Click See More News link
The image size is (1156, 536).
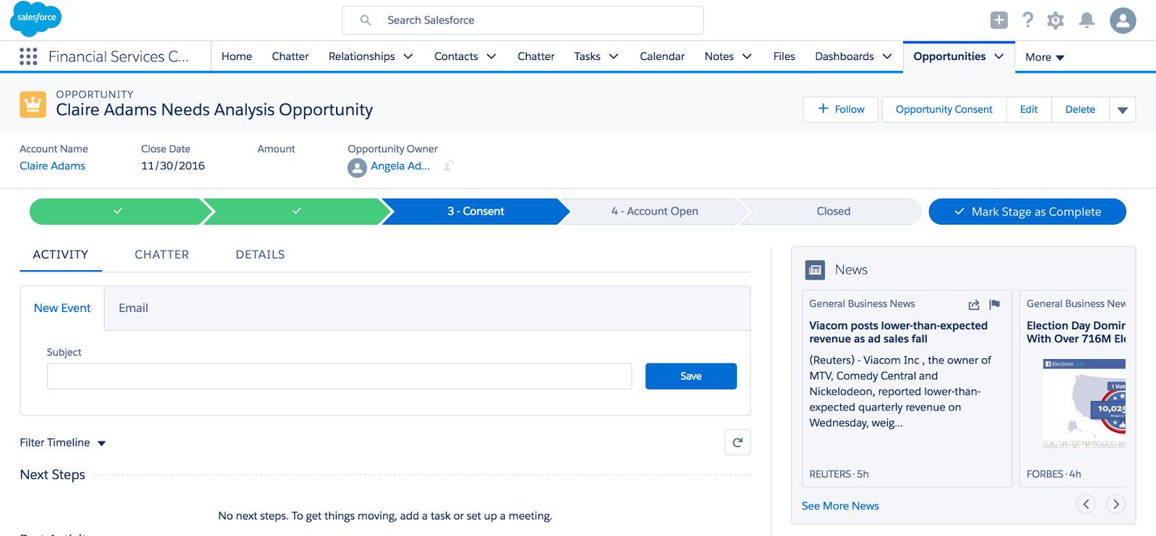840,506
